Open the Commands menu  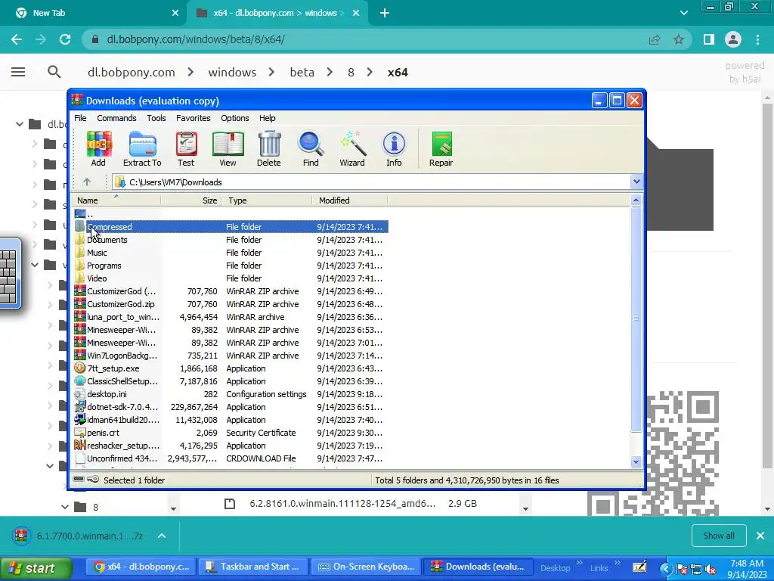pyautogui.click(x=116, y=118)
